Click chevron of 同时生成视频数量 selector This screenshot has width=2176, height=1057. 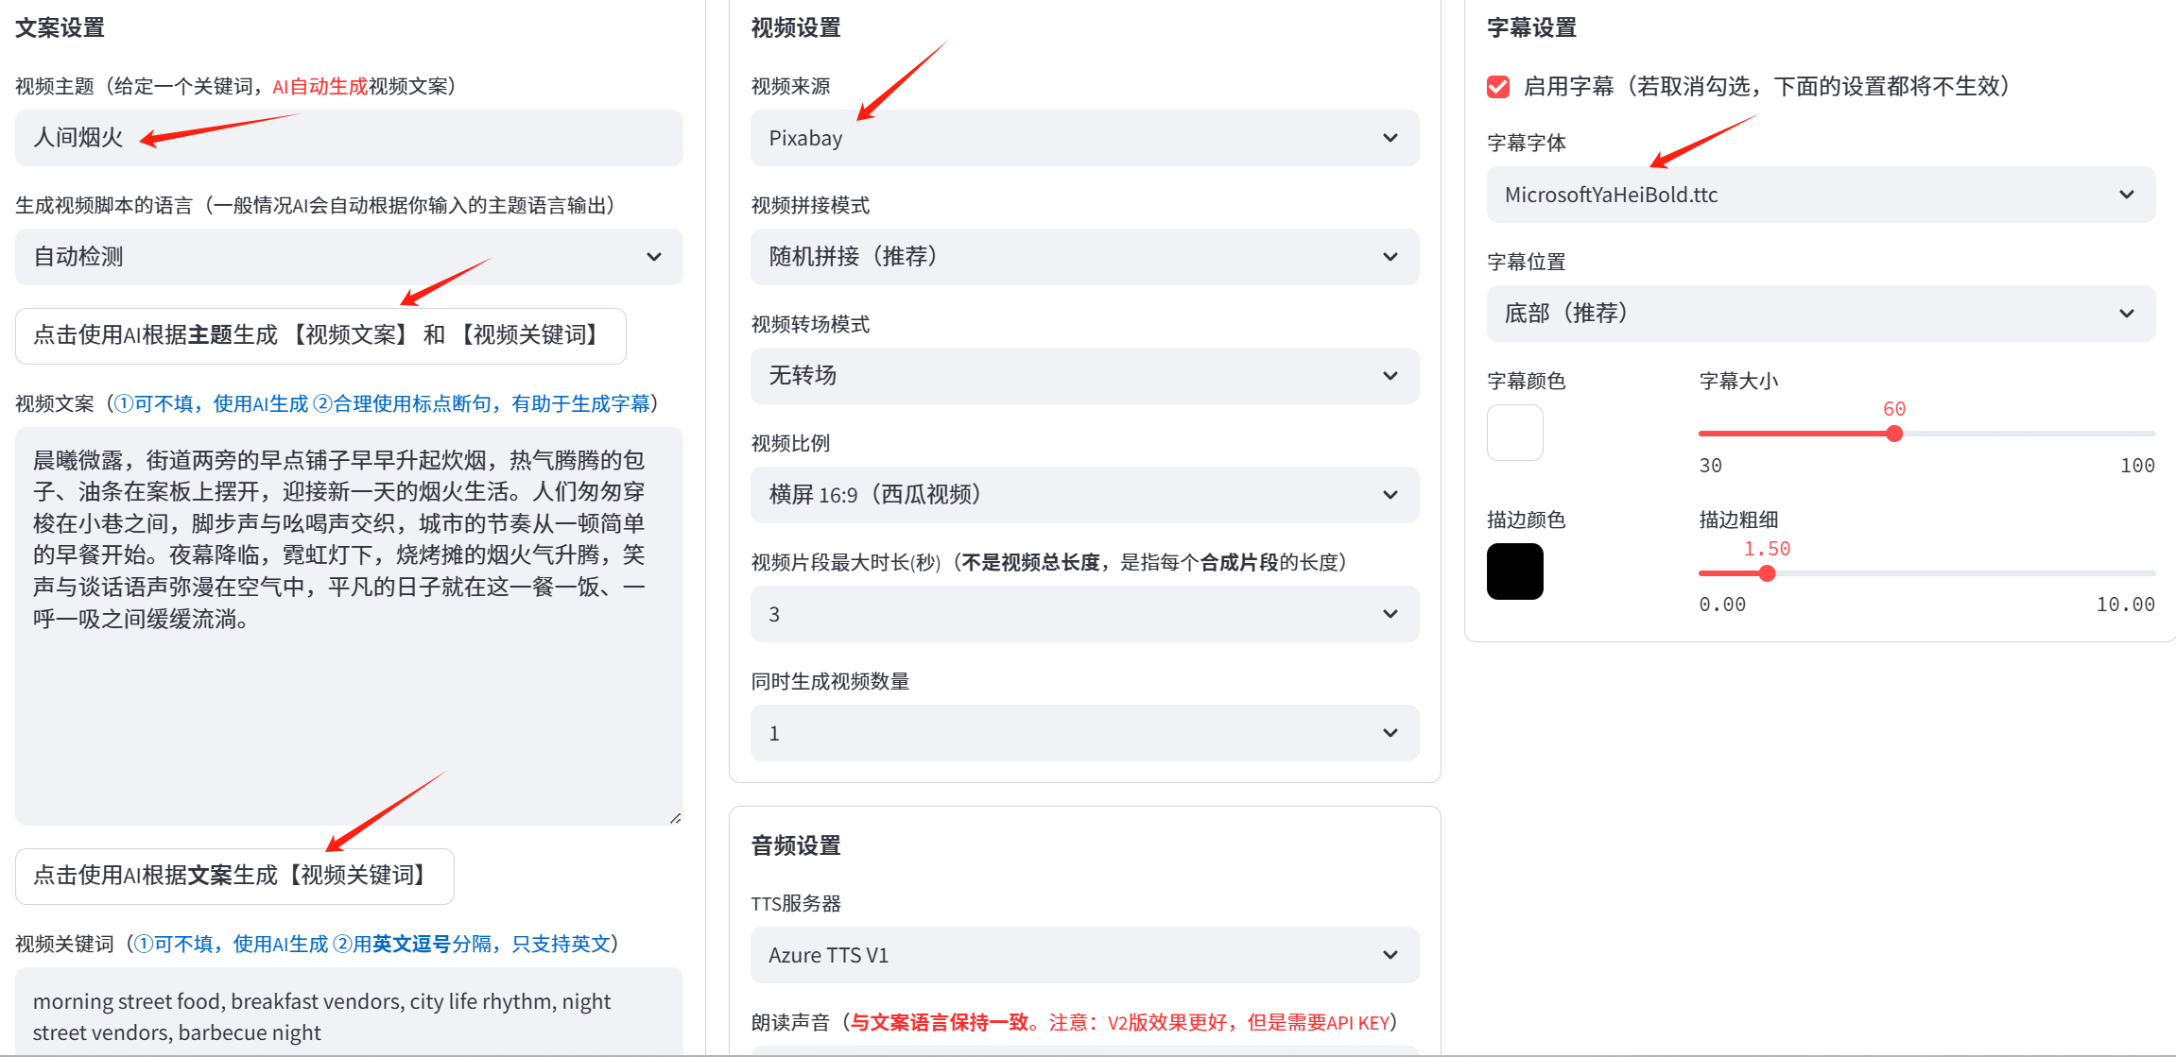pyautogui.click(x=1390, y=733)
